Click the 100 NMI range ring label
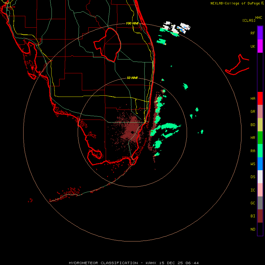The height and width of the screenshot is (265, 265). pos(132,23)
